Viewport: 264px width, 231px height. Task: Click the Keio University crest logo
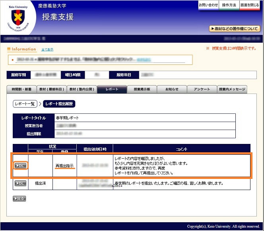click(17, 17)
